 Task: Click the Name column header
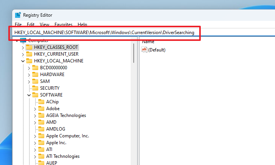148,42
